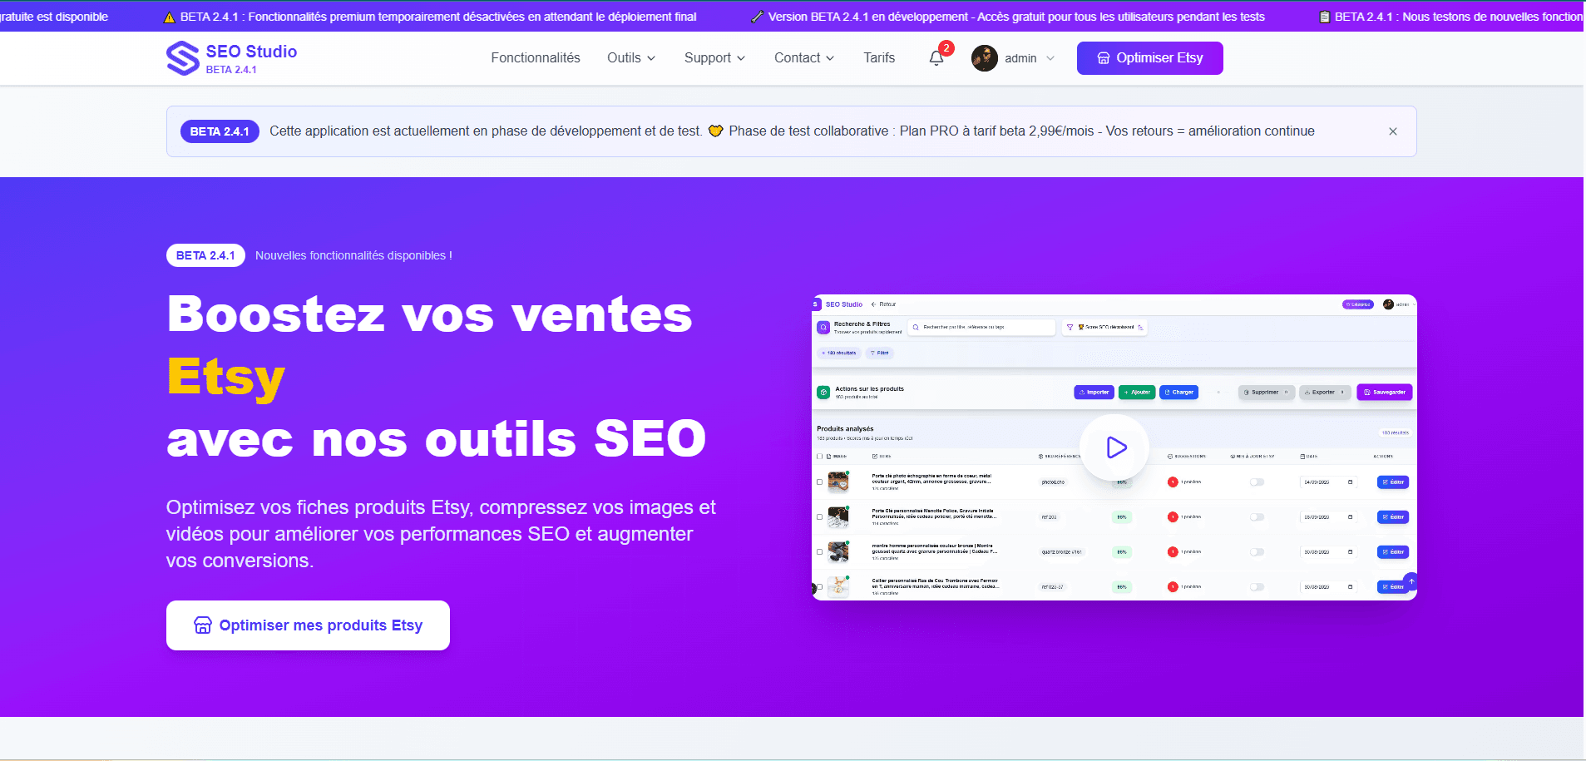Expand the Outils dropdown menu
This screenshot has width=1586, height=761.
pyautogui.click(x=630, y=57)
